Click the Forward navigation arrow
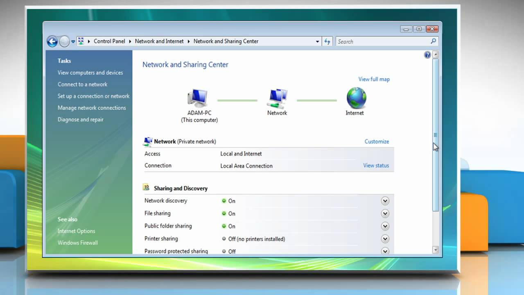 pos(64,41)
